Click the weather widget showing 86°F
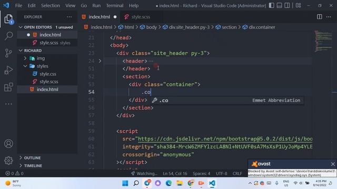Screen dimensions: 337x189 point(13,183)
